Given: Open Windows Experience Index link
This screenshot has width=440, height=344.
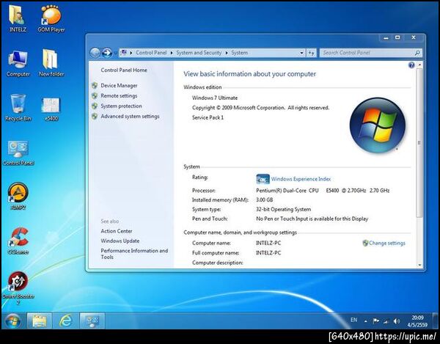Looking at the screenshot, I should (301, 179).
